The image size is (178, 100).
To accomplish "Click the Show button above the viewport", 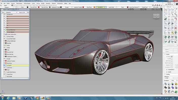I will tap(153, 9).
